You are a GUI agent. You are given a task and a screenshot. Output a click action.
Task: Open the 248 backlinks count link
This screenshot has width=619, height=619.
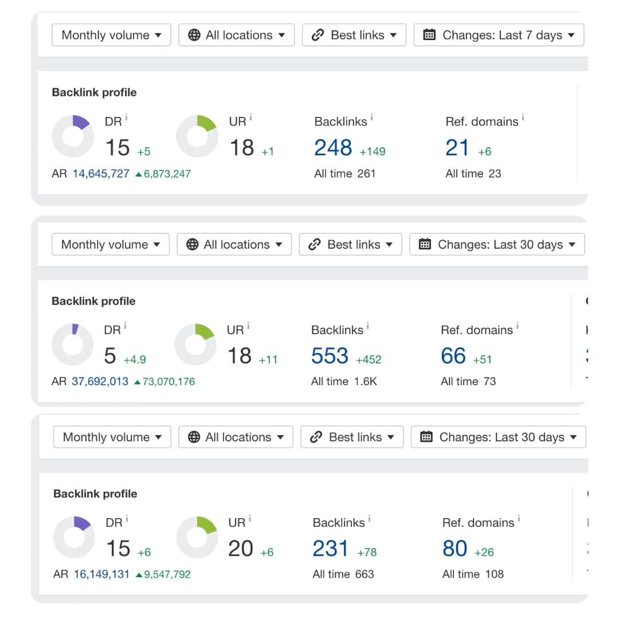pyautogui.click(x=333, y=148)
